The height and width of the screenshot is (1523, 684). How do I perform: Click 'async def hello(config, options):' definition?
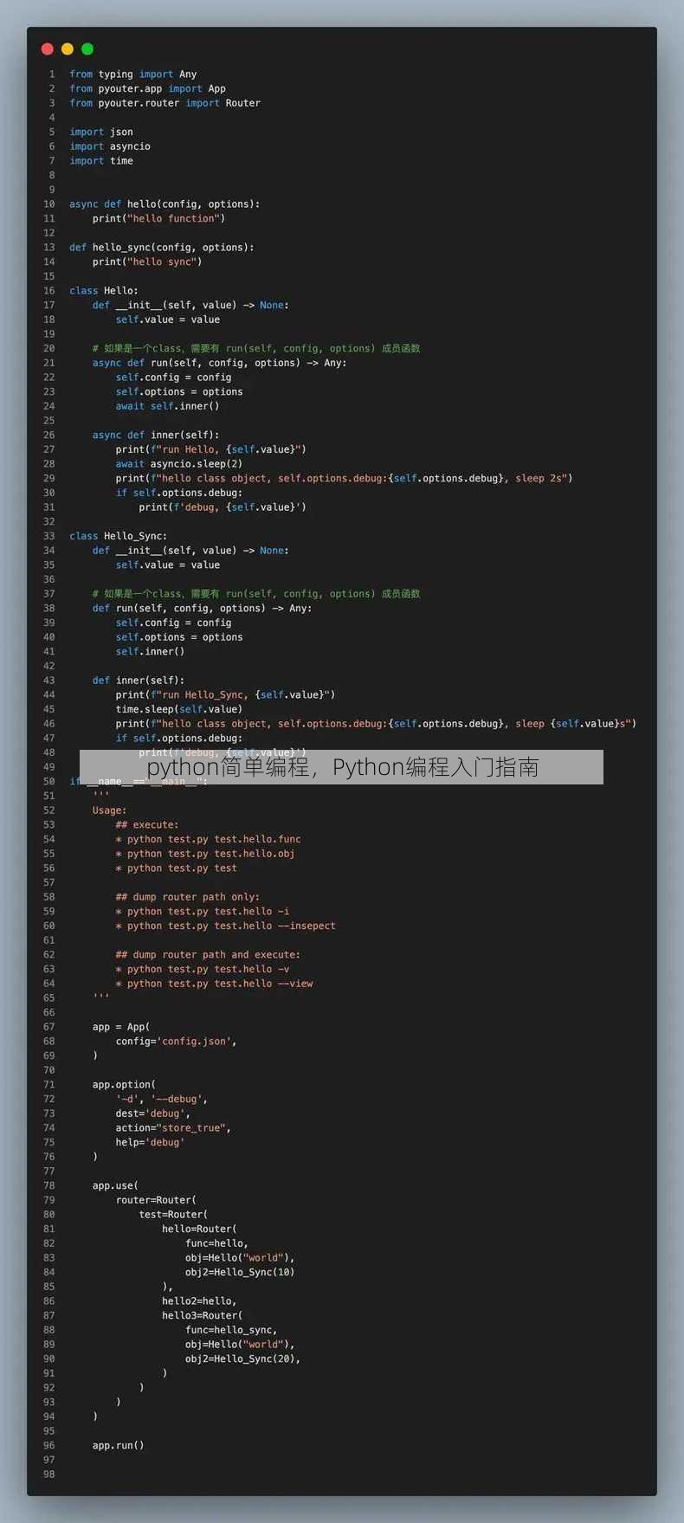[x=165, y=204]
